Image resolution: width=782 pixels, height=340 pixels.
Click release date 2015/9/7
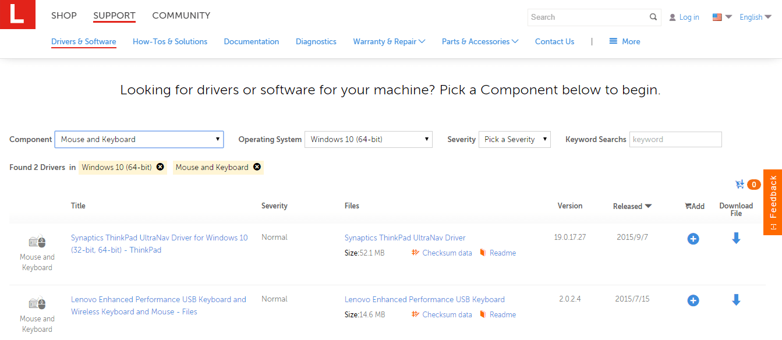(632, 237)
